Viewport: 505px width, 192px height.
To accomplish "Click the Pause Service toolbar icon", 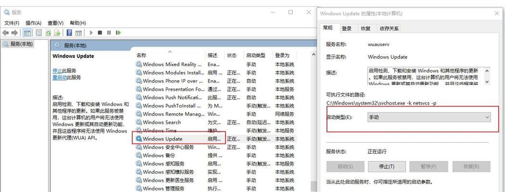I will (109, 33).
